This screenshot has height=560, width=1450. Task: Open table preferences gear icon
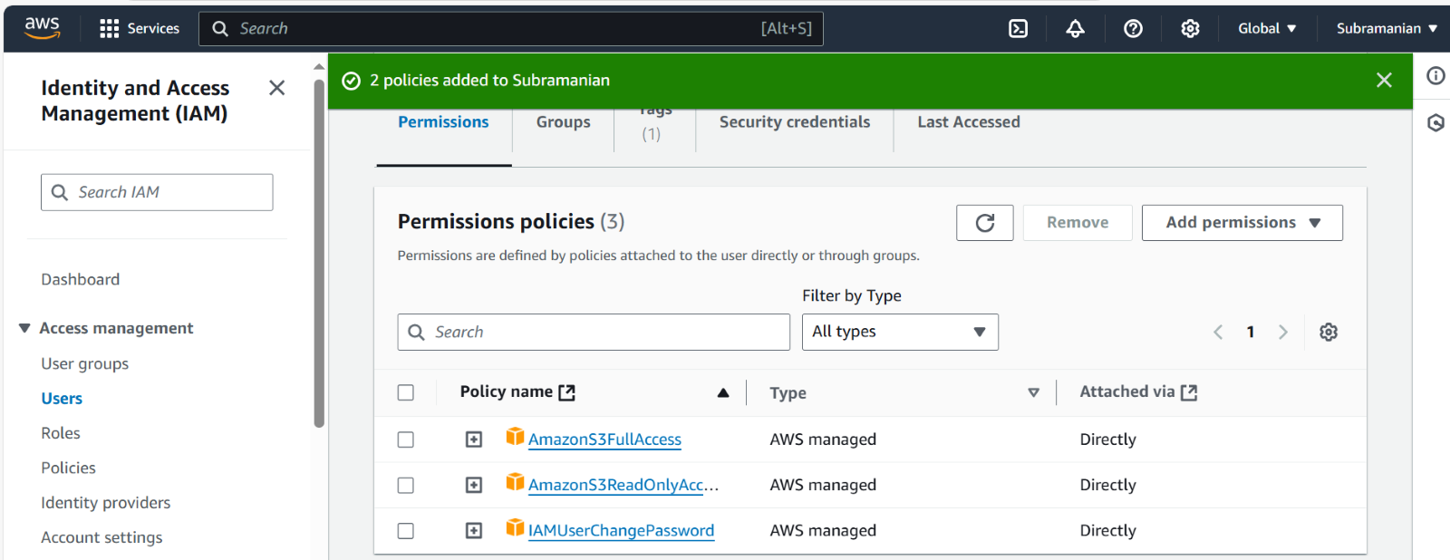coord(1329,333)
